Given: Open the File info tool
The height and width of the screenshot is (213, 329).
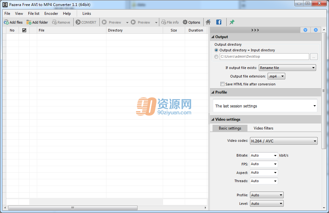Looking at the screenshot, I should click(170, 22).
